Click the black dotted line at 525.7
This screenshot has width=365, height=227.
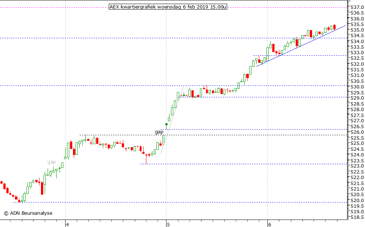point(214,135)
